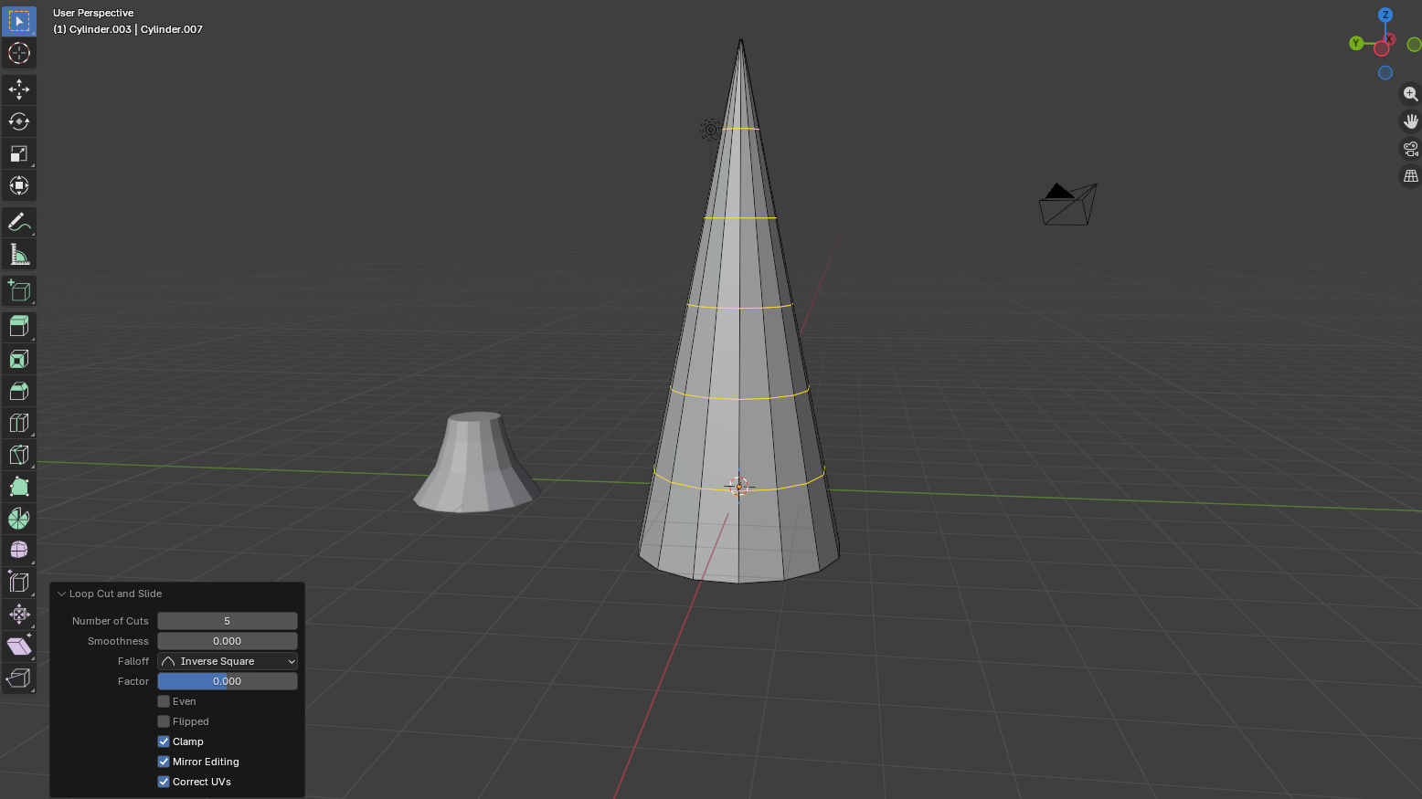Uncheck the Correct UVs option
Viewport: 1422px width, 799px height.
pos(164,782)
